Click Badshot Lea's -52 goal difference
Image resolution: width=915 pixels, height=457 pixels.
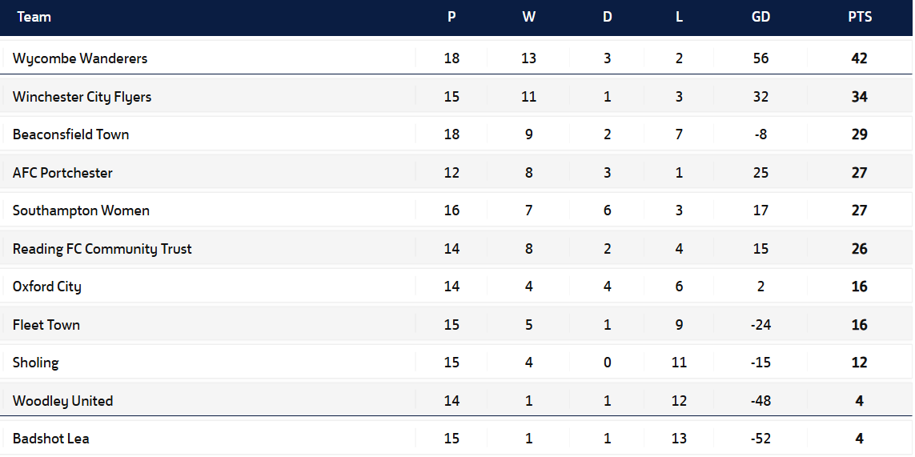coord(760,439)
